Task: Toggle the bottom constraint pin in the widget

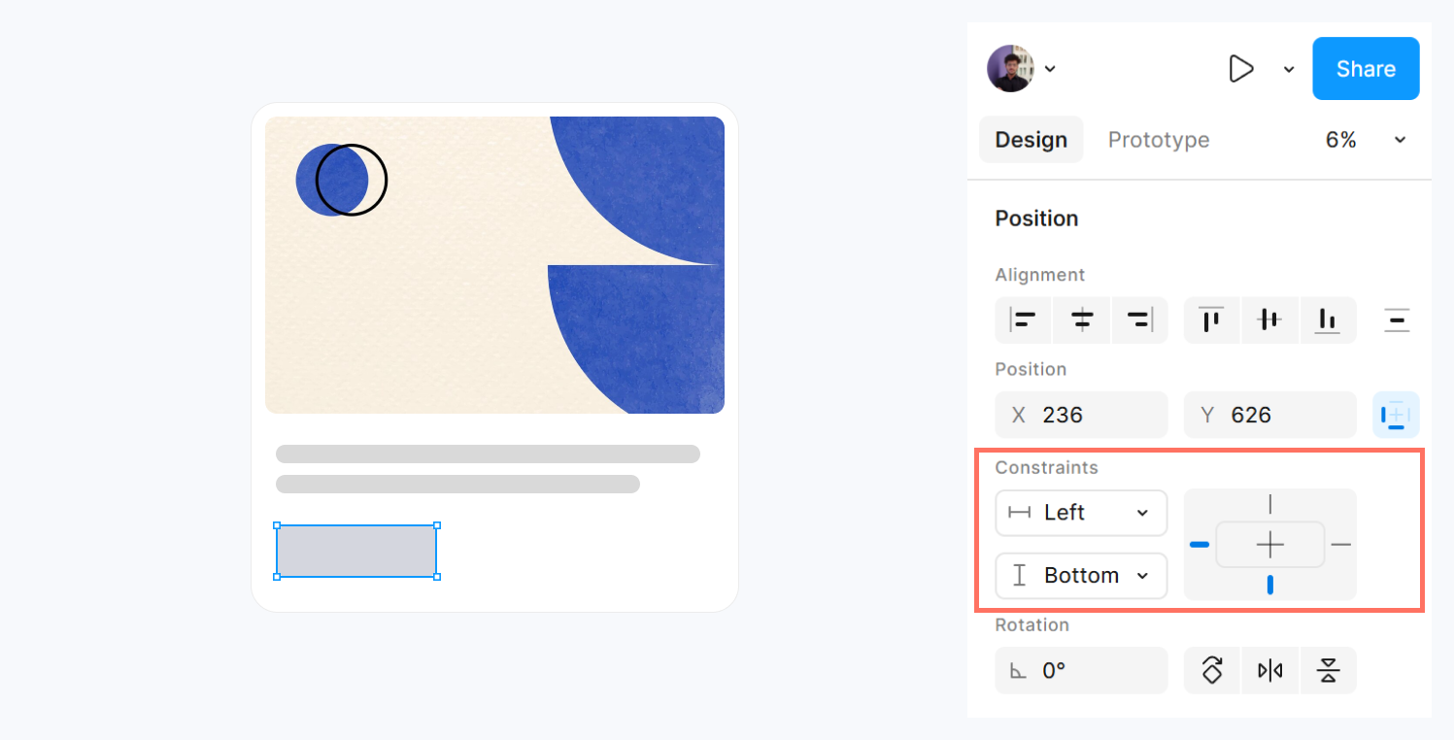Action: [1269, 584]
